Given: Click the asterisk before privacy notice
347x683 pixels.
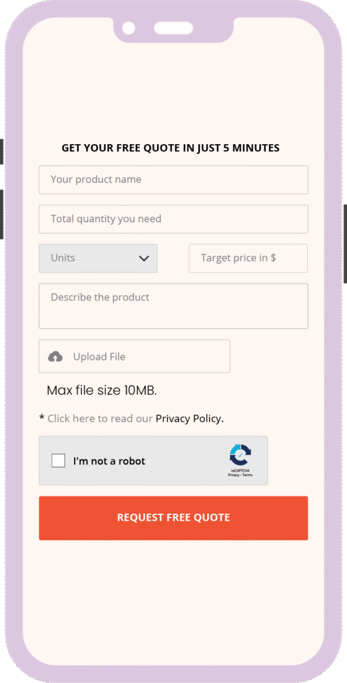Looking at the screenshot, I should tap(42, 418).
